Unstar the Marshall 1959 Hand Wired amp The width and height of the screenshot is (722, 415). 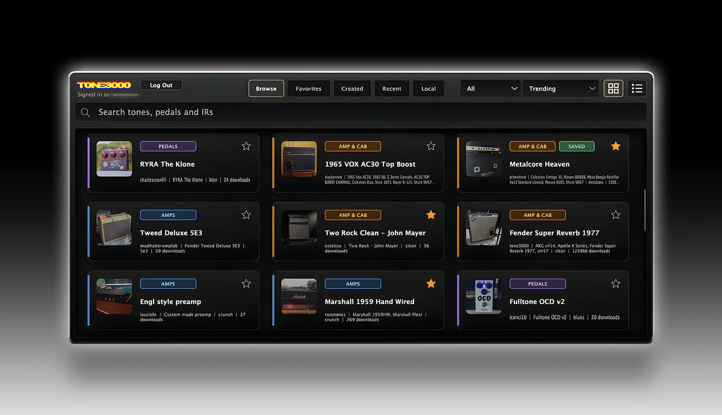(431, 283)
